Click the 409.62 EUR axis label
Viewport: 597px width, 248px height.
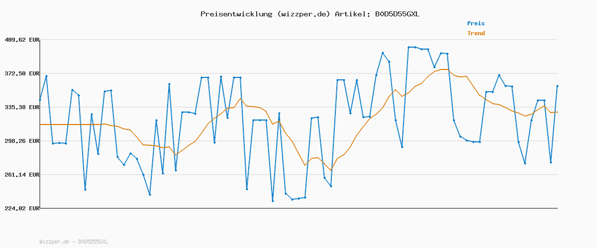point(21,40)
